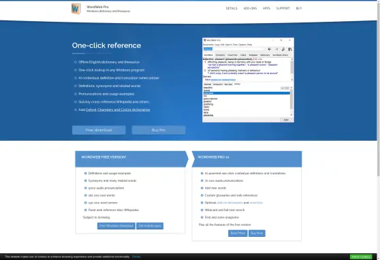The height and width of the screenshot is (260, 380).
Task: Follow the Oxford, Chambers and Collins dictionaries link
Action: (x=118, y=110)
